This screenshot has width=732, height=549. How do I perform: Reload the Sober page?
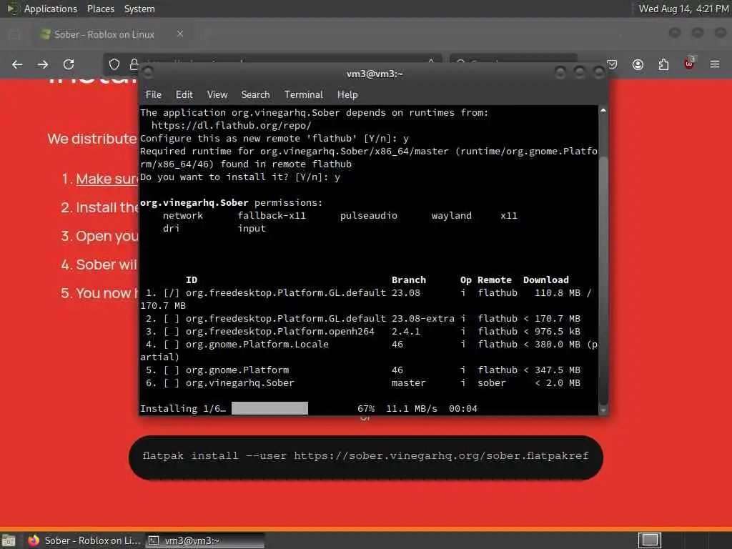[69, 64]
